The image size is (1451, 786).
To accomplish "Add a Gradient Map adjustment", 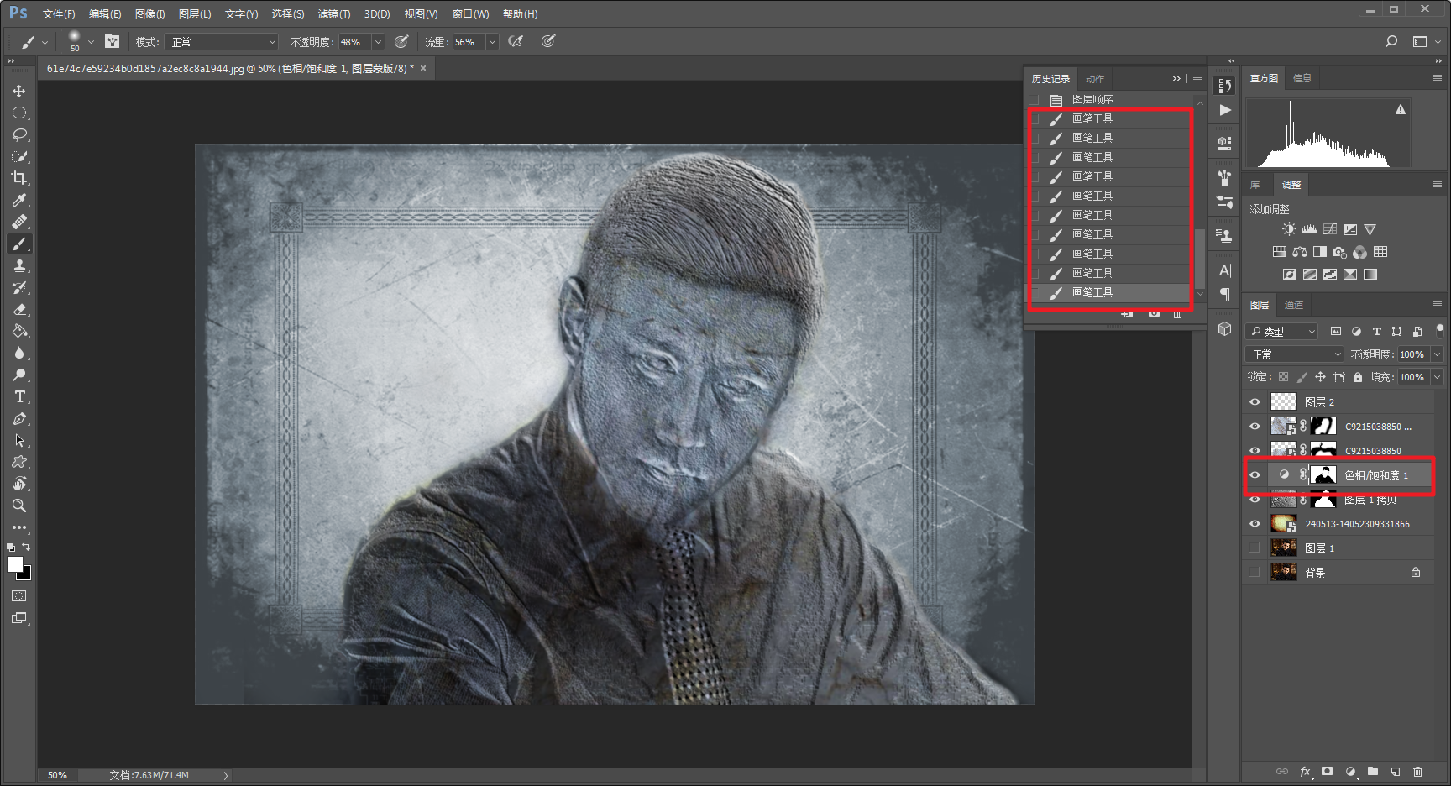I will pos(1370,275).
